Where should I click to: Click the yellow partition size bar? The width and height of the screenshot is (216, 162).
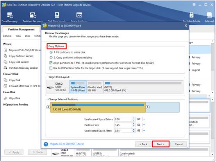tap(98, 107)
